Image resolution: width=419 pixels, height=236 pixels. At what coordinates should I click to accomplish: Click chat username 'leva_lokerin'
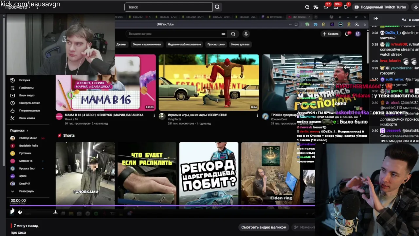(391, 61)
